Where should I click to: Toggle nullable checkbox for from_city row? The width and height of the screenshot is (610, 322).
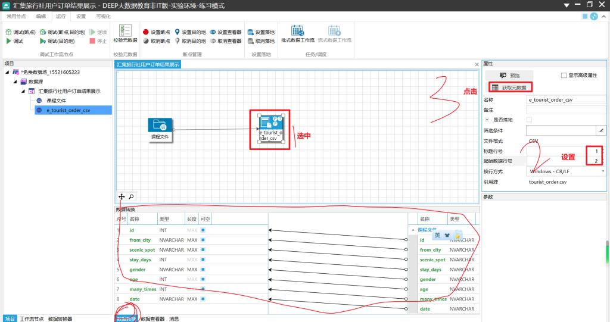coord(203,240)
